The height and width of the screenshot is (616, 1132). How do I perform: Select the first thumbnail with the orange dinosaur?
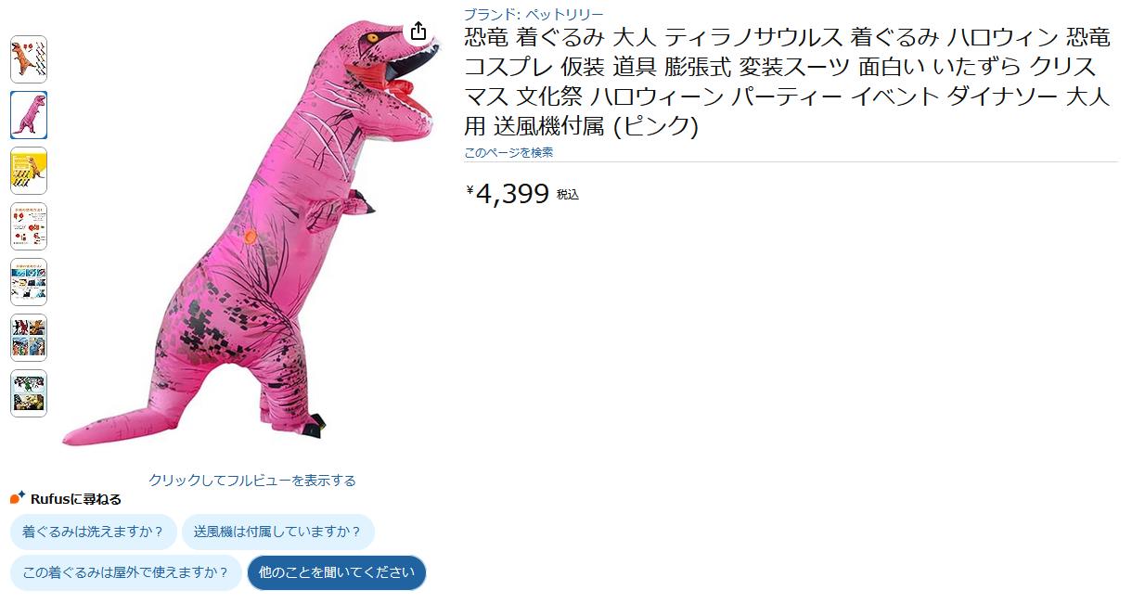[x=29, y=59]
